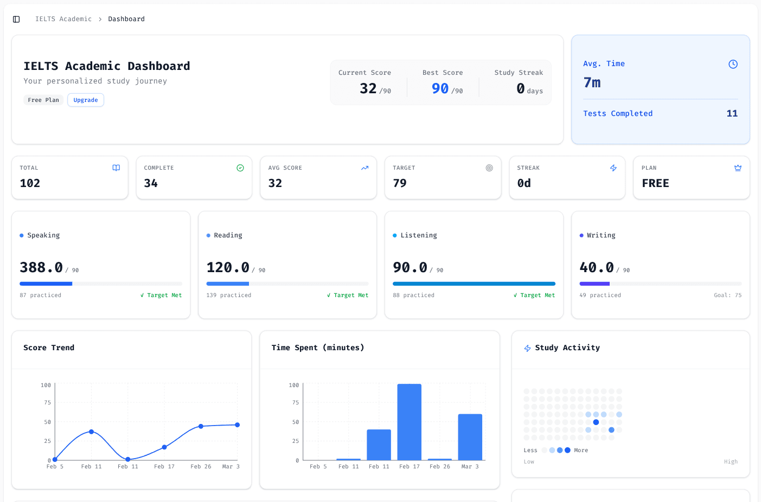
Task: Click the check-circle icon on COMPLETE card
Action: pyautogui.click(x=240, y=168)
